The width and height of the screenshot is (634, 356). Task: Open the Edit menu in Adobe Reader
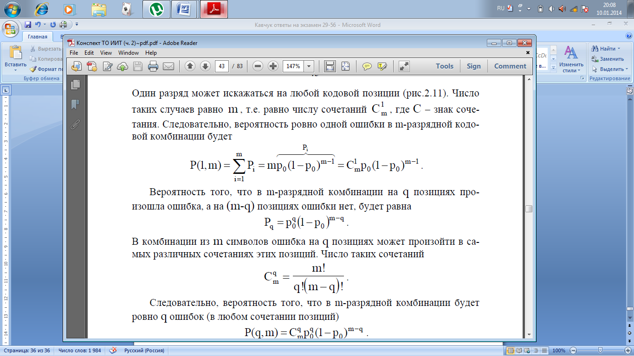click(89, 53)
